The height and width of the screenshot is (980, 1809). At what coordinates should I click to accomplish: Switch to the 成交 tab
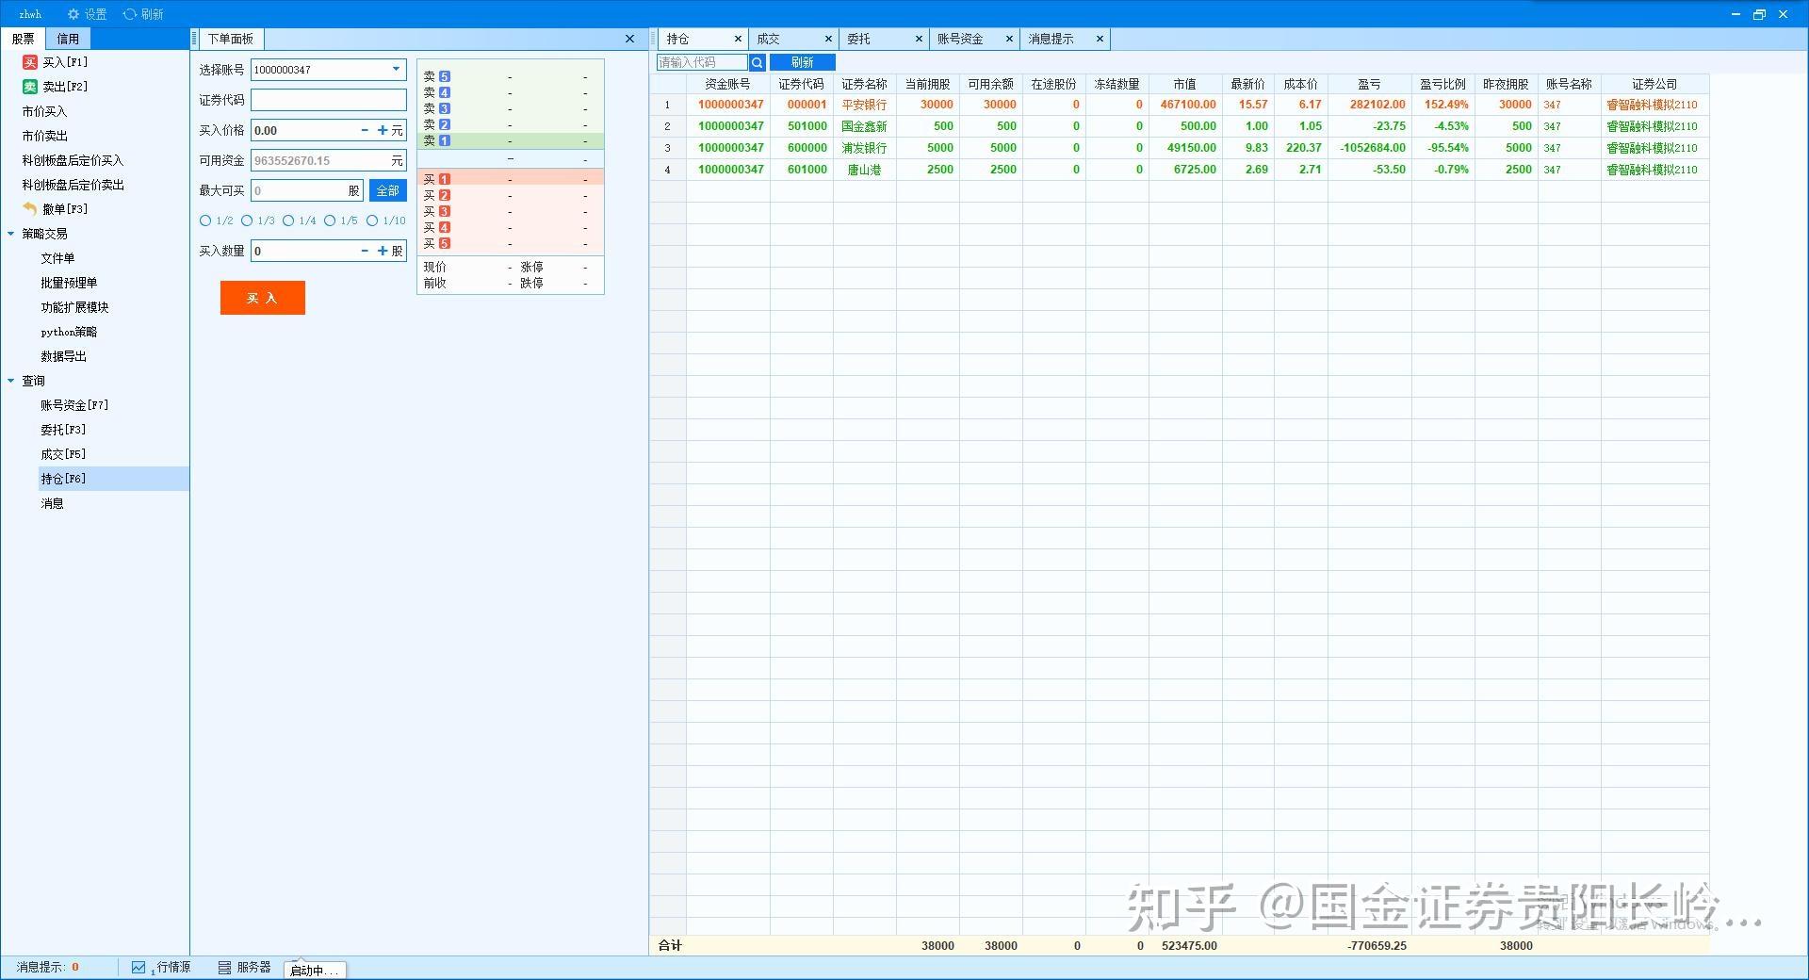(x=767, y=39)
